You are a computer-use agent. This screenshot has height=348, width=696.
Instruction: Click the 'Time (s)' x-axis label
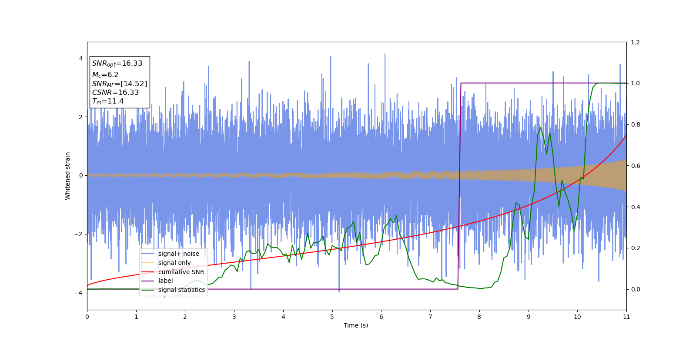[356, 325]
